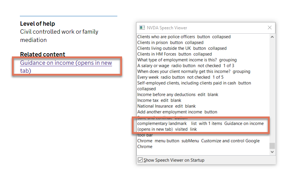Click the NVDA Speech Viewer title bar text
The height and width of the screenshot is (178, 291).
(x=167, y=28)
